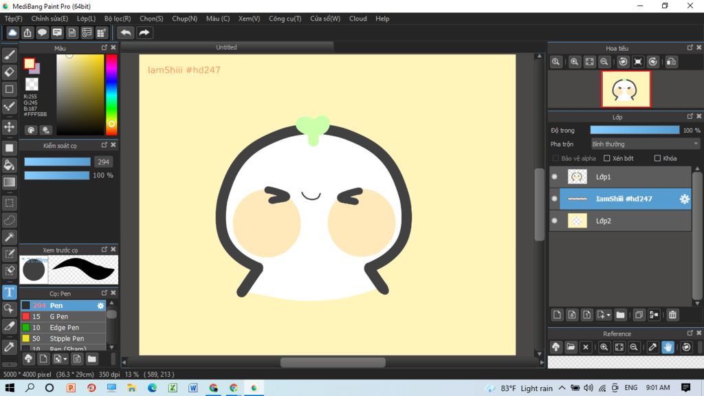The image size is (704, 396).
Task: Adjust the Độ trong opacity slider
Action: coord(635,130)
